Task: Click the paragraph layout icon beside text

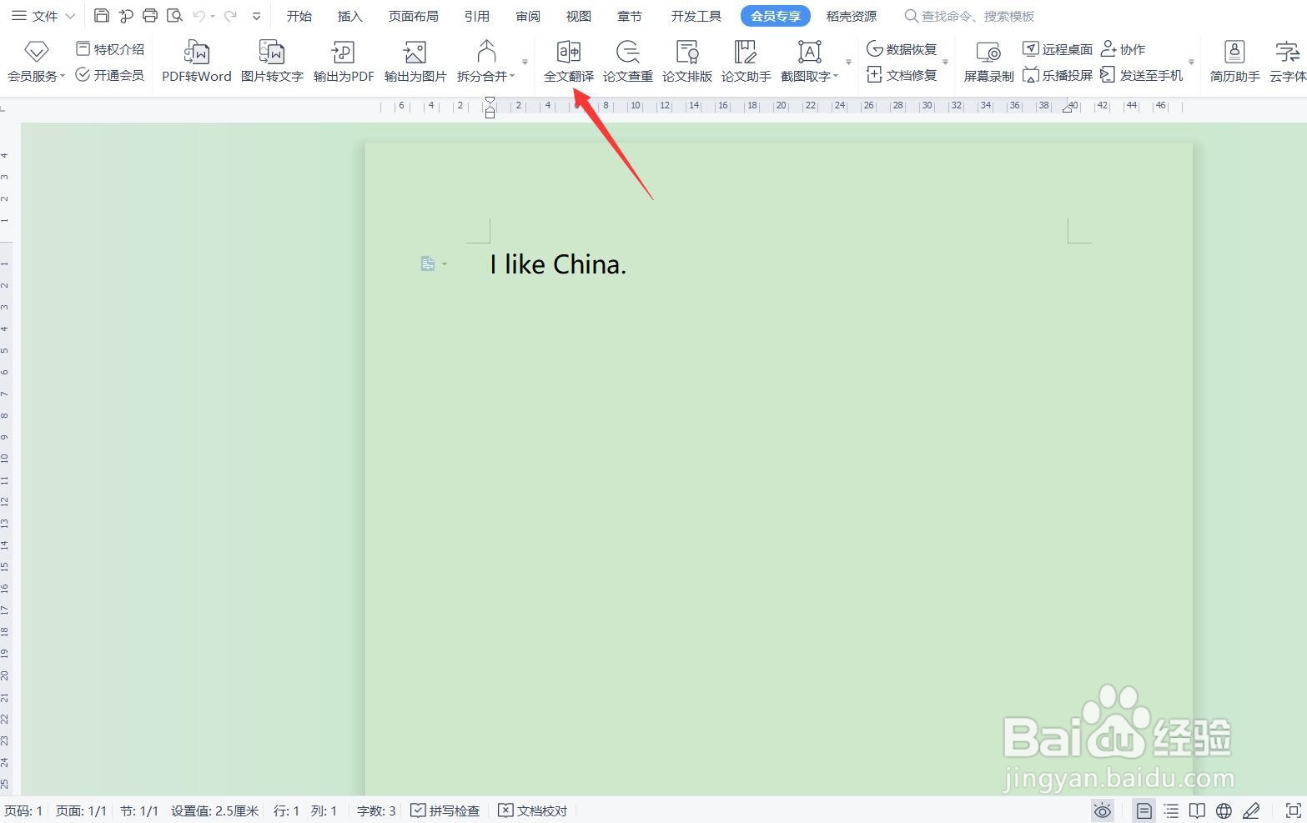Action: coord(428,263)
